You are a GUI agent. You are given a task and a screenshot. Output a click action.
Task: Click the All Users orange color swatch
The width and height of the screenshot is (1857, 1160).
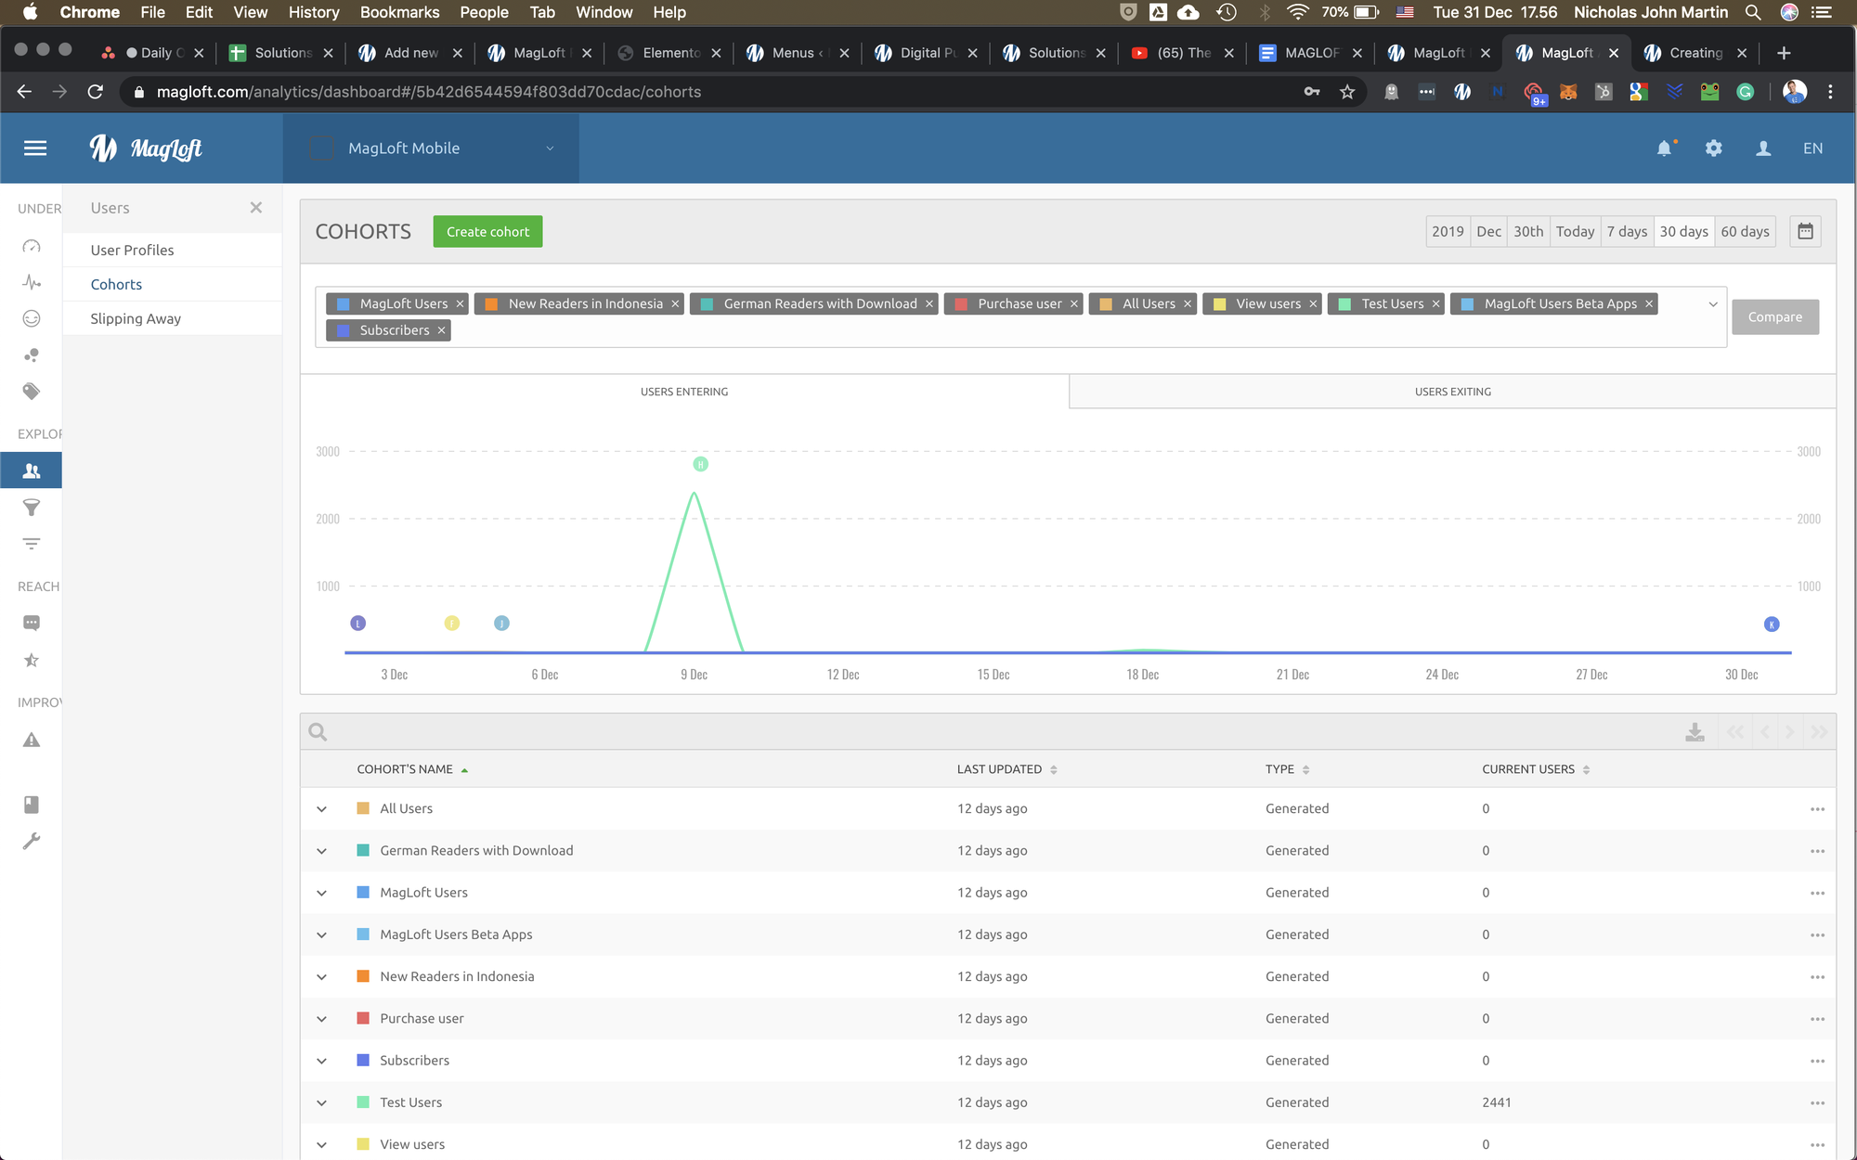click(x=363, y=808)
